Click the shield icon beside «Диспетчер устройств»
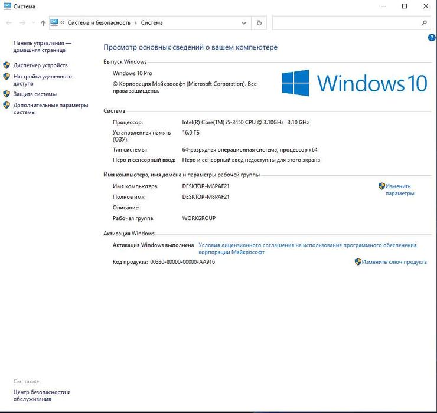The width and height of the screenshot is (437, 413). pyautogui.click(x=6, y=65)
